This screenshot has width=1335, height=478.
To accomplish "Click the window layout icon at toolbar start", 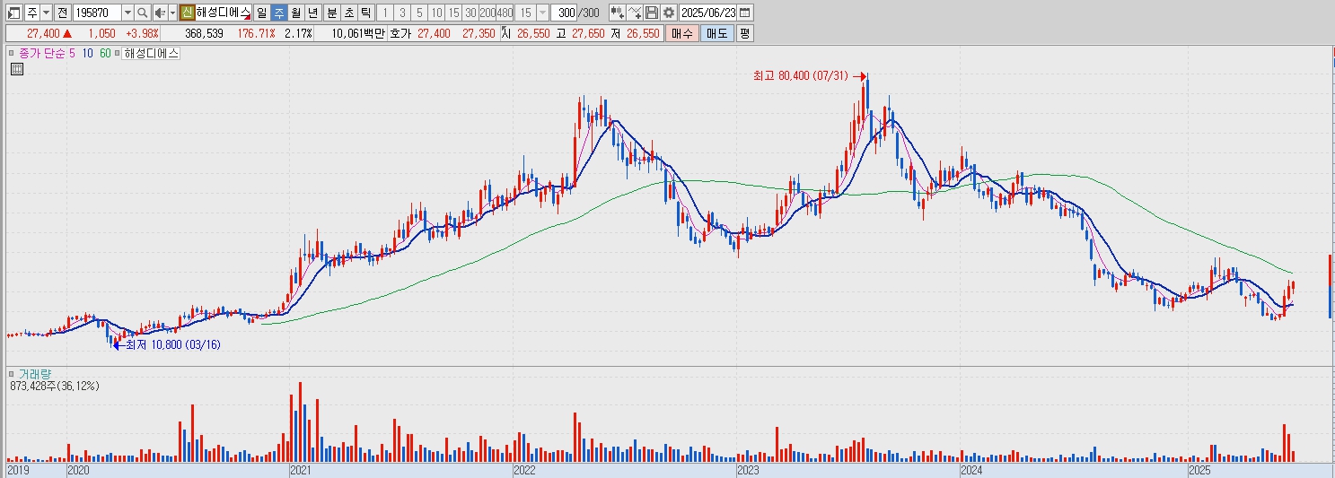I will pos(13,13).
